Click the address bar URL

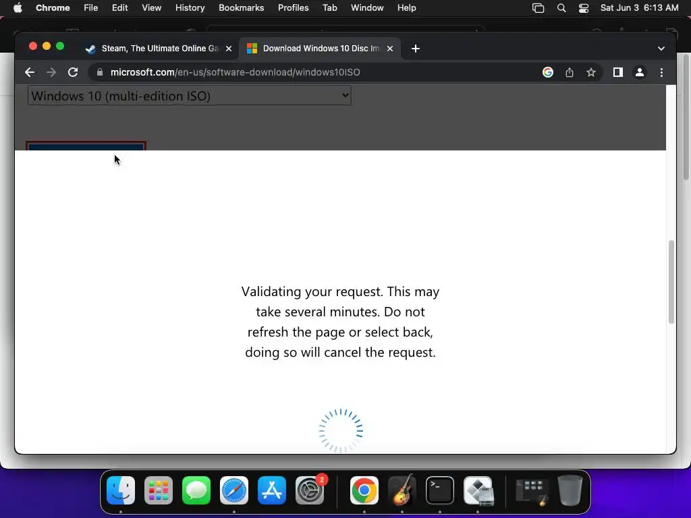coord(236,72)
